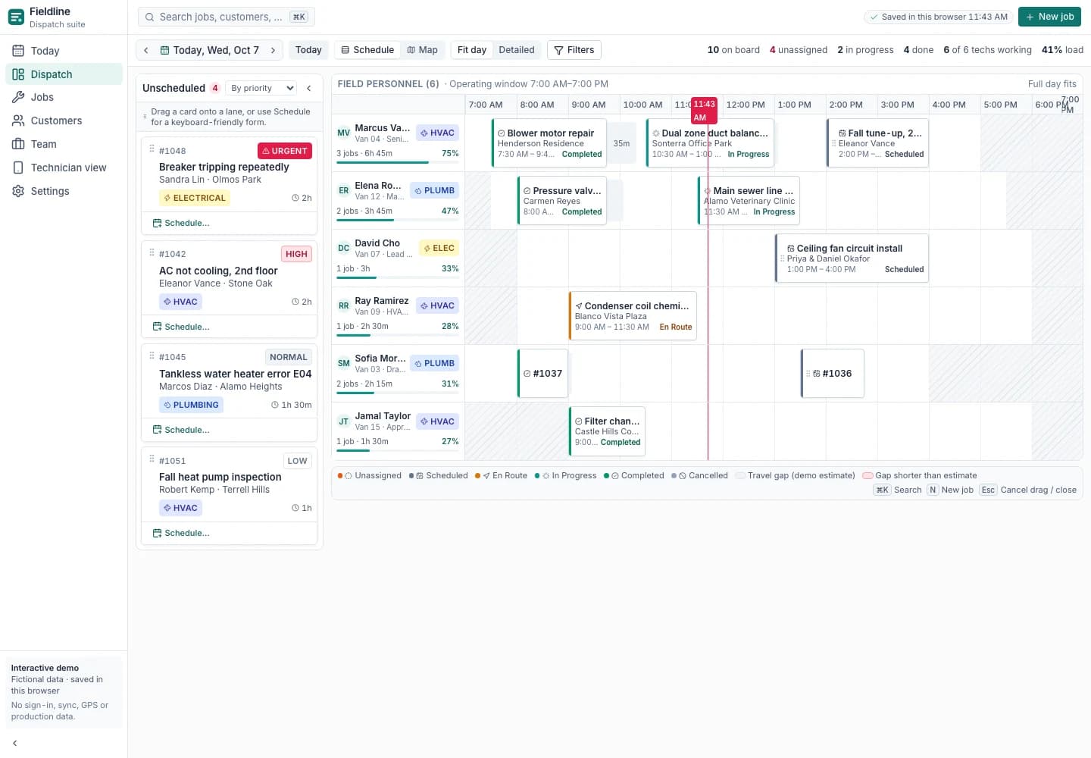
Task: Jump to Today button
Action: (308, 50)
